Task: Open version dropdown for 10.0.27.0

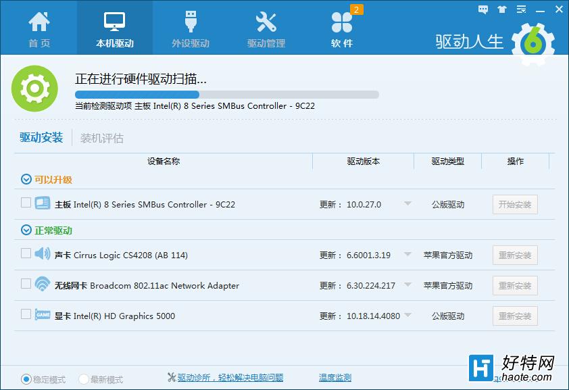Action: [x=408, y=203]
